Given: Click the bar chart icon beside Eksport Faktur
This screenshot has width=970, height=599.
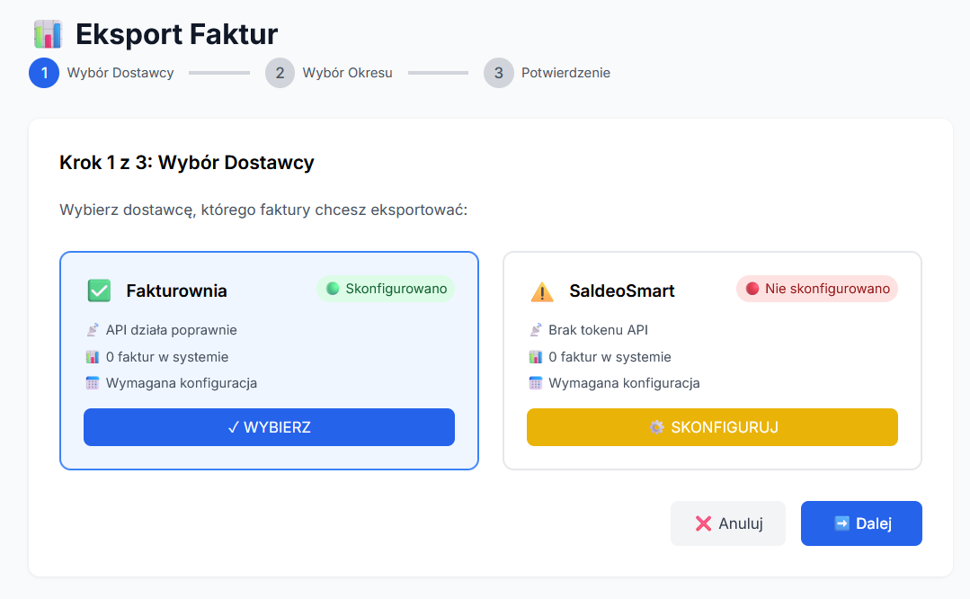Looking at the screenshot, I should coord(47,34).
